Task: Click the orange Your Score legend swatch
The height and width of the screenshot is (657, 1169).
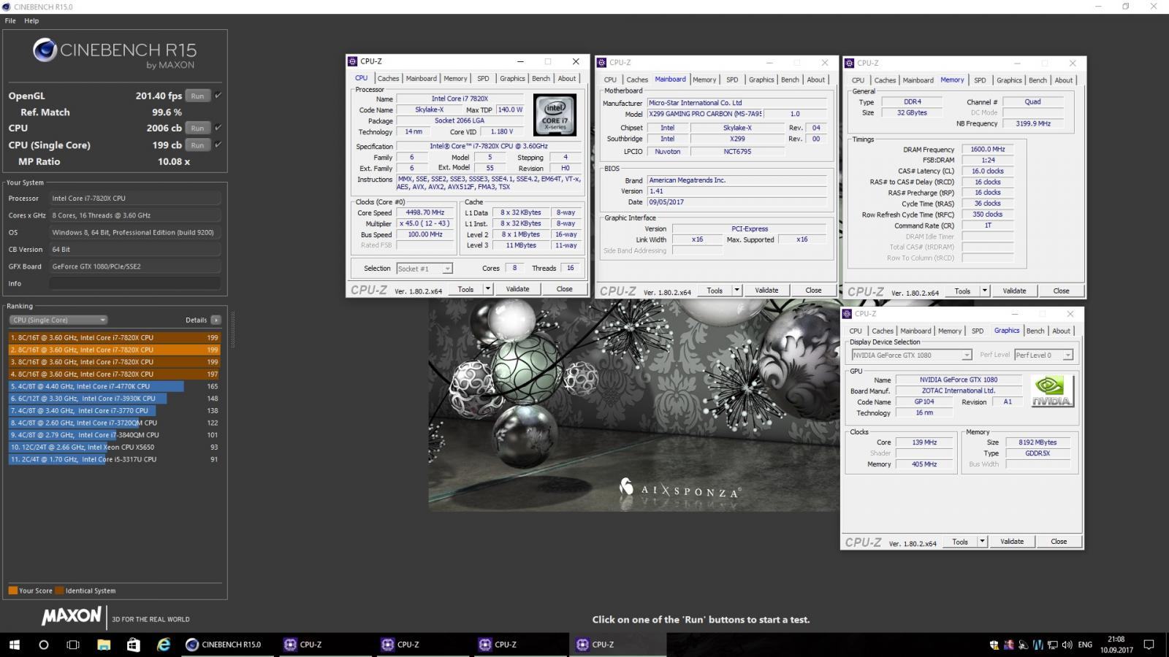Action: click(13, 591)
